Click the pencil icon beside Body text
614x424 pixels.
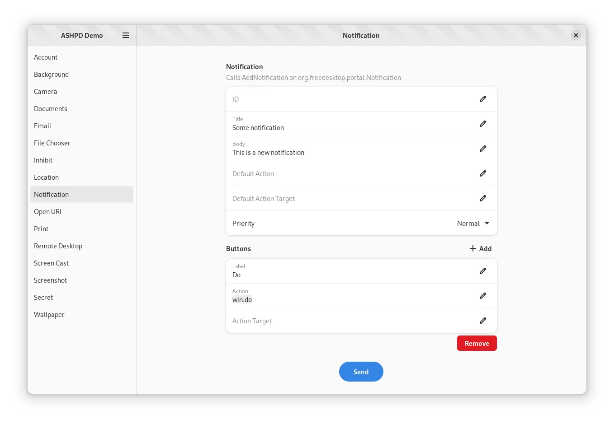click(x=483, y=149)
